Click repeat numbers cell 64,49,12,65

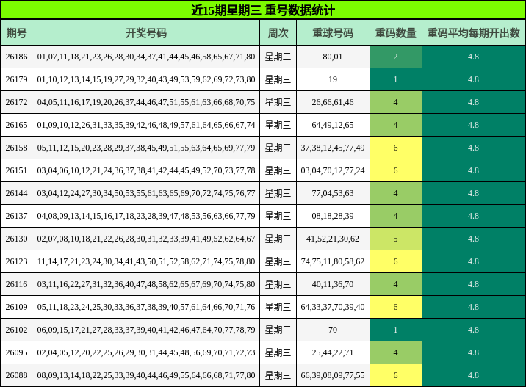[x=333, y=125]
